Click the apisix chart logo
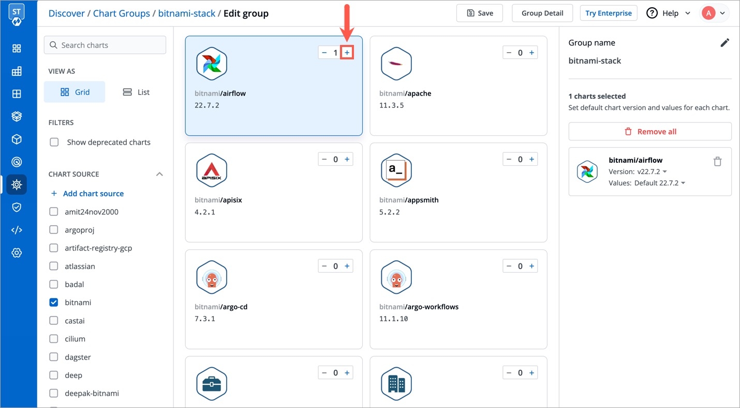The image size is (740, 408). click(212, 170)
